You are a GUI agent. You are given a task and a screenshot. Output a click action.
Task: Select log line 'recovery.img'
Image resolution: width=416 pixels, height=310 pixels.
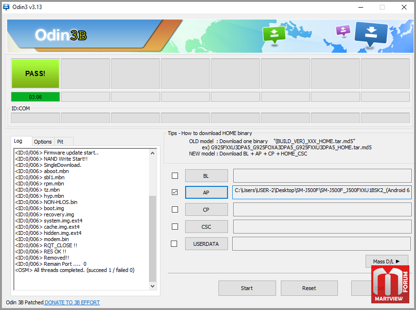tap(45, 214)
